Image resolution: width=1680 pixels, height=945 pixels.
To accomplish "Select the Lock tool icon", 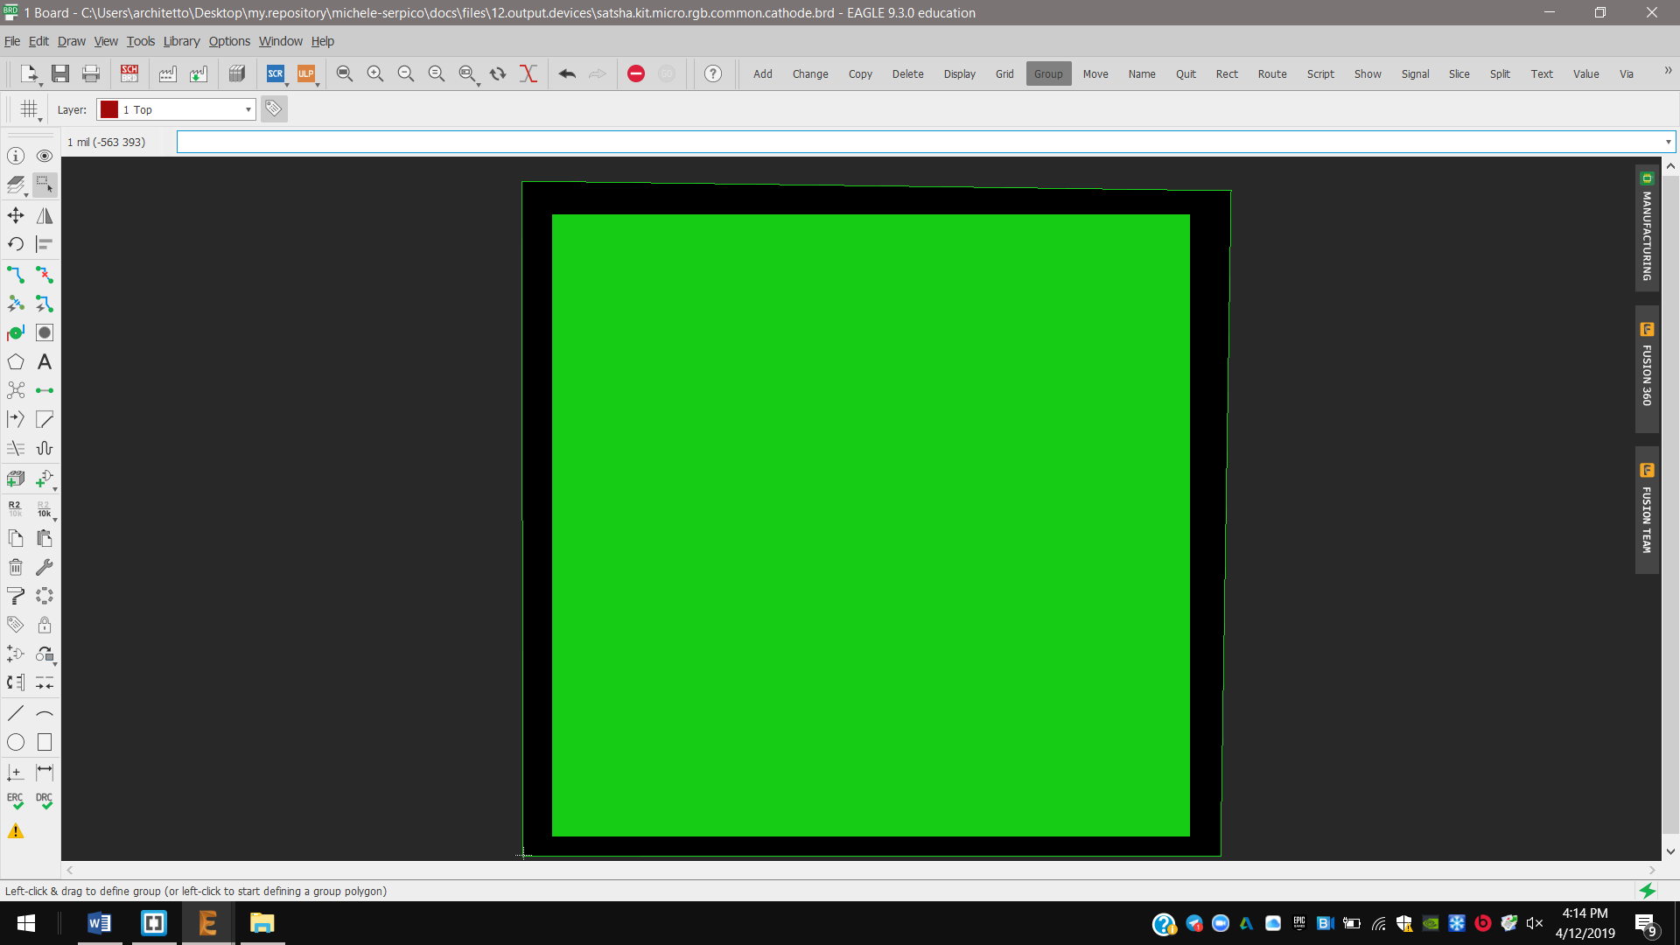I will [x=45, y=625].
